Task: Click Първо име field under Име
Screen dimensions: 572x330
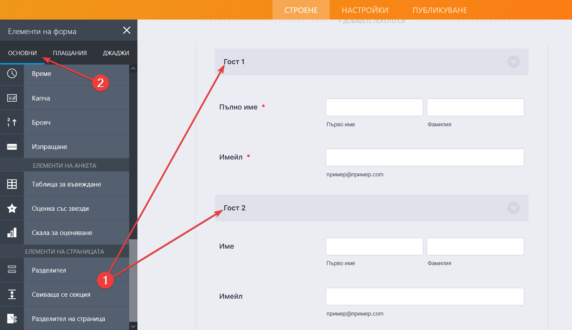Action: tap(374, 246)
